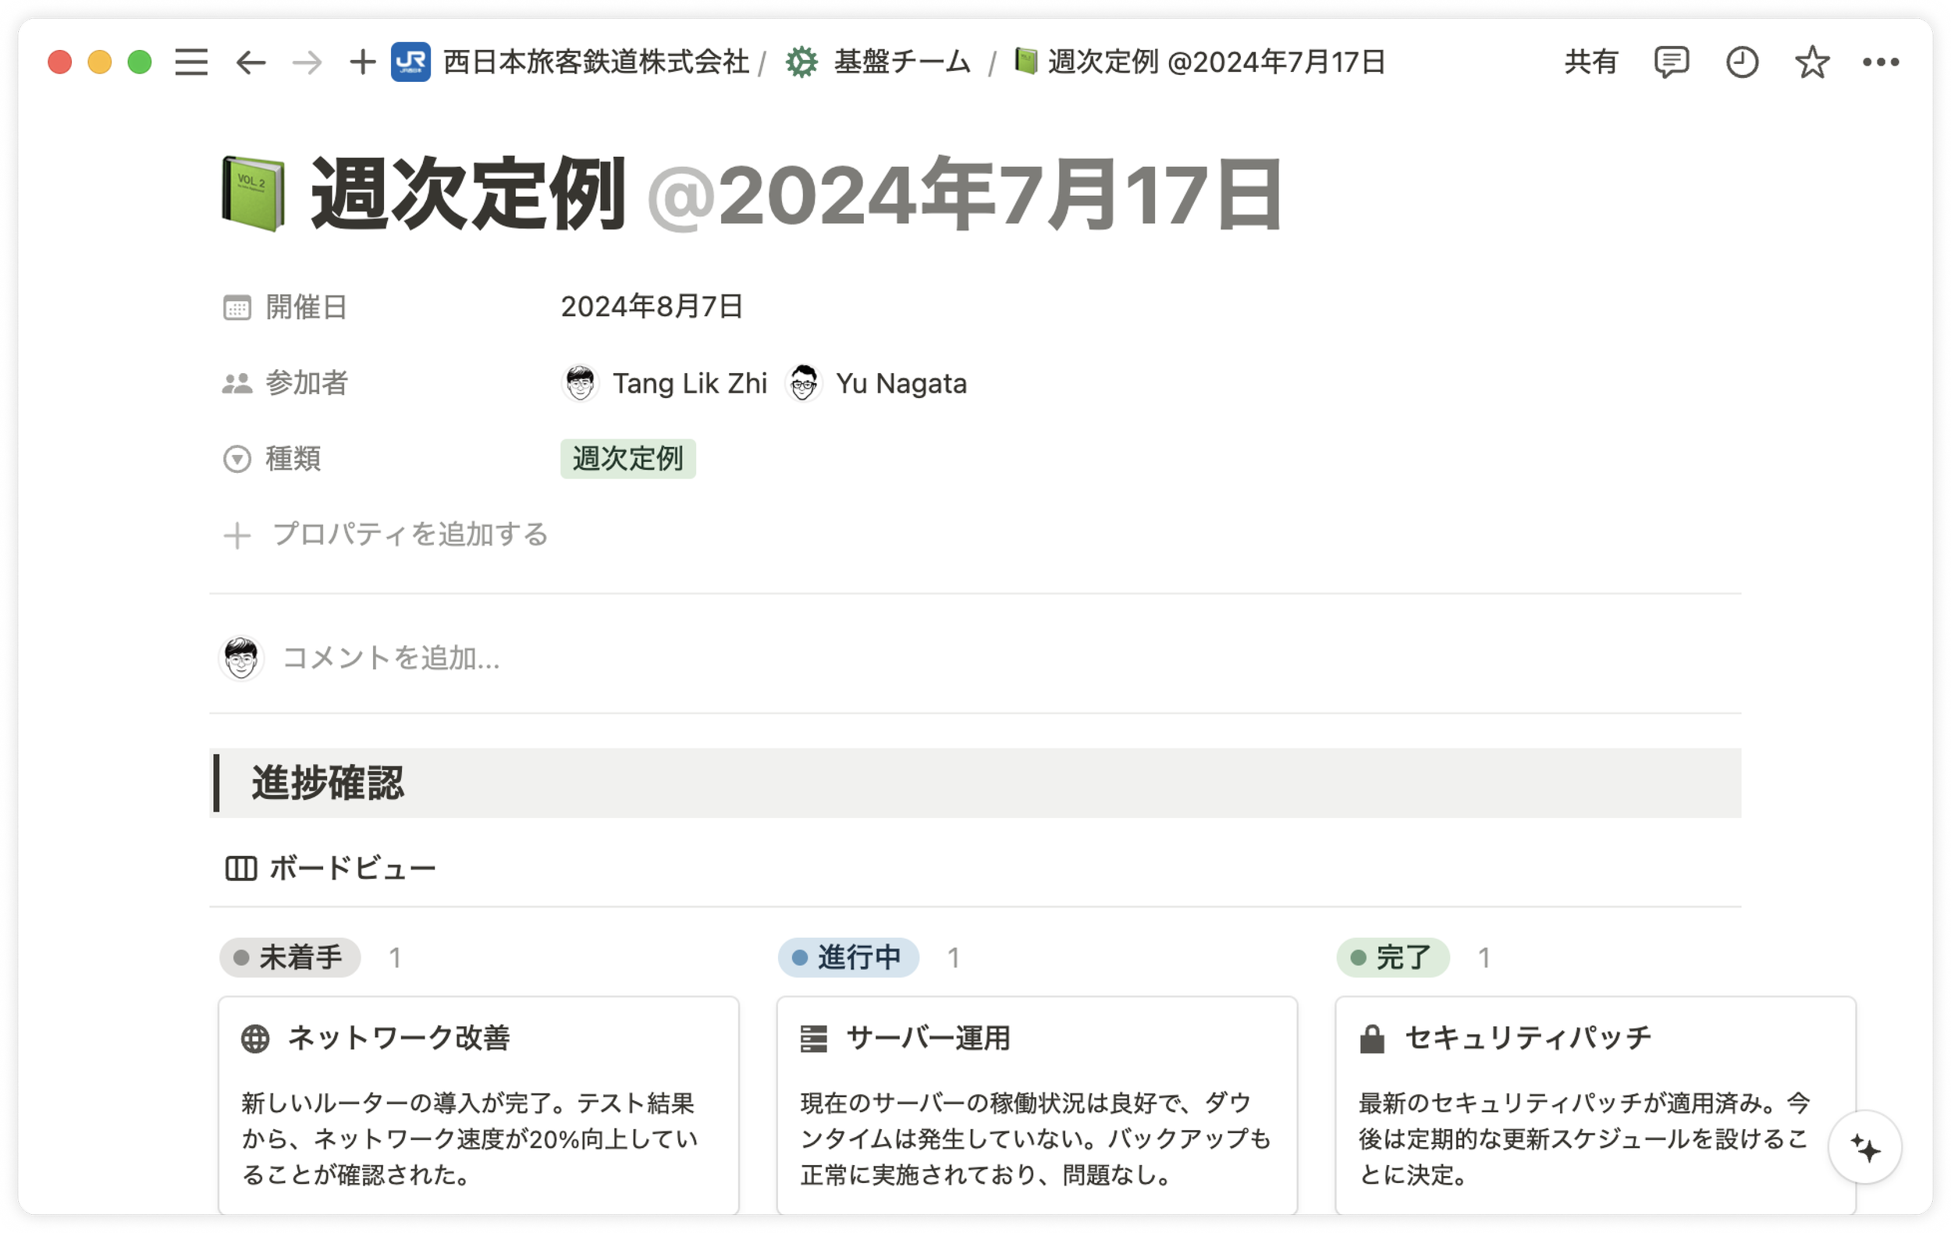
Task: Open the ネットワーク改善 card
Action: (478, 1102)
